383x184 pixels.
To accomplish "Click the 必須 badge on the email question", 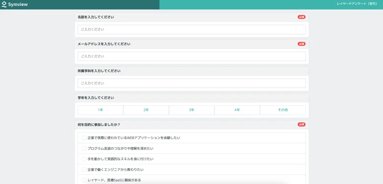I will pyautogui.click(x=302, y=44).
